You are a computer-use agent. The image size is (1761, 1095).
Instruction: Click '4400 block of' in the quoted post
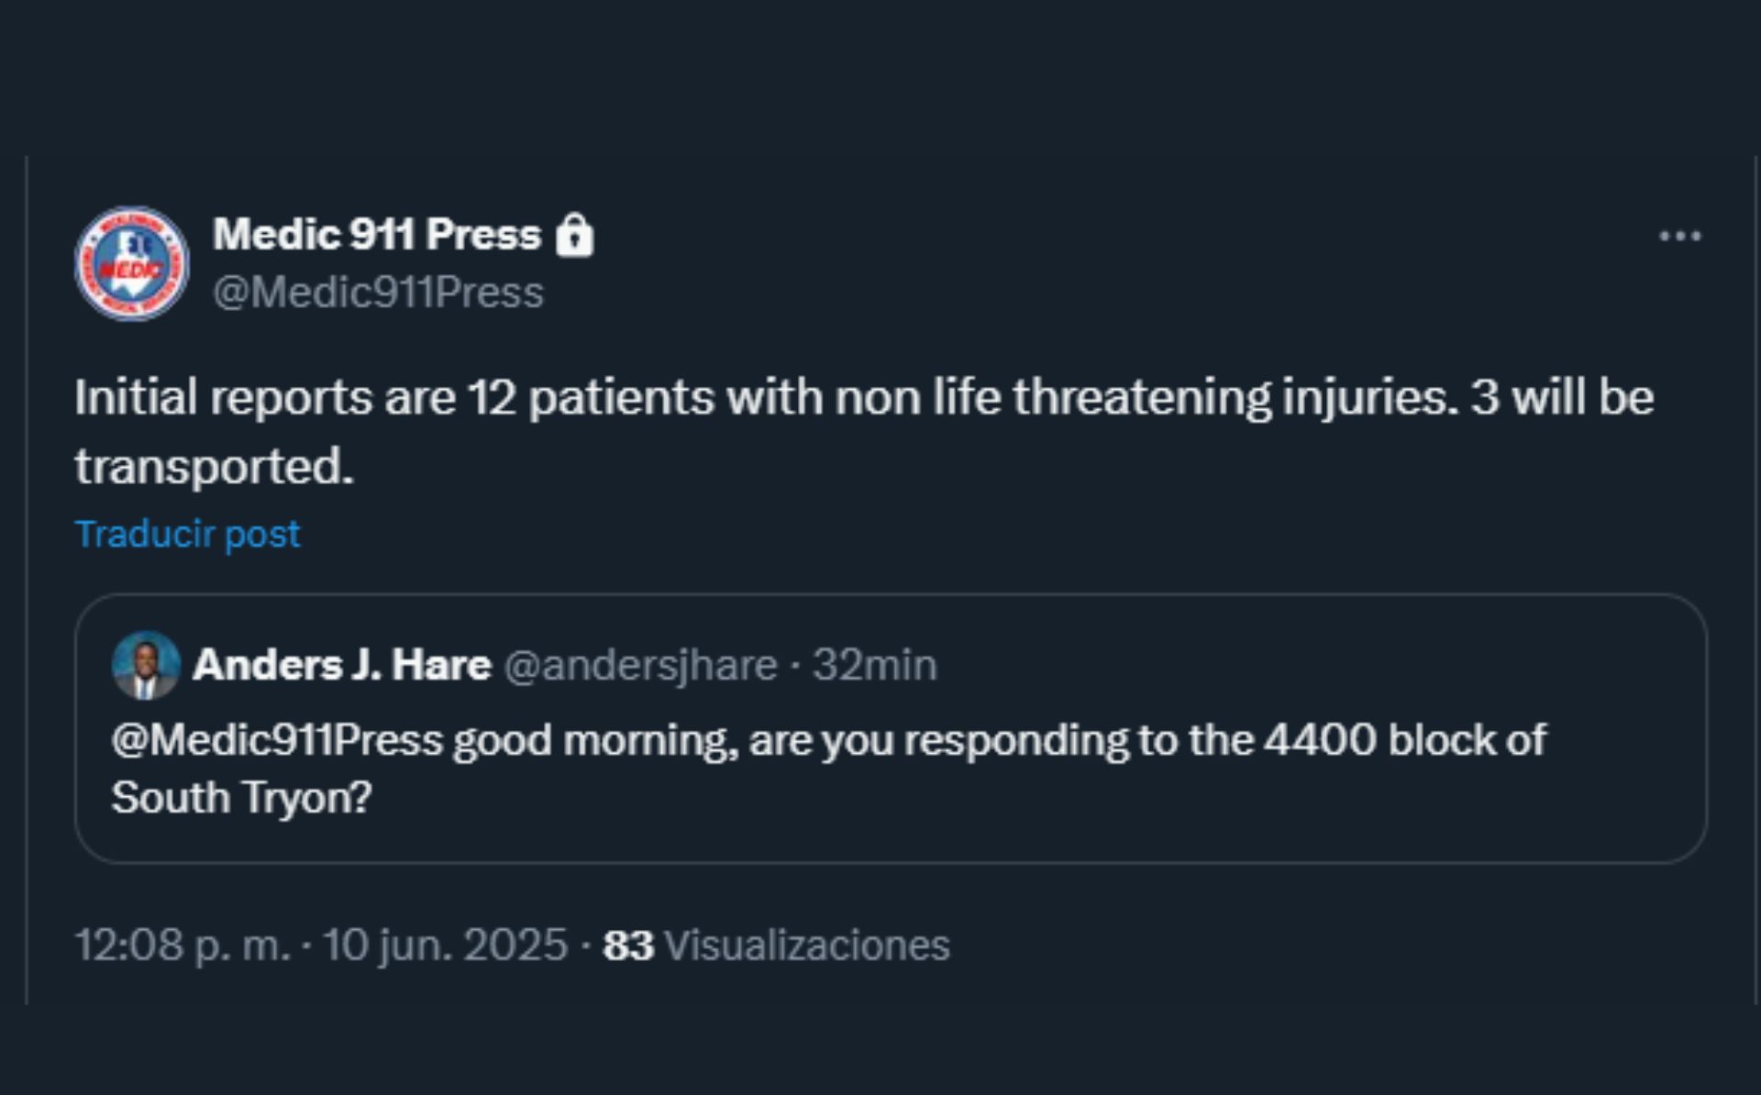[x=1405, y=740]
